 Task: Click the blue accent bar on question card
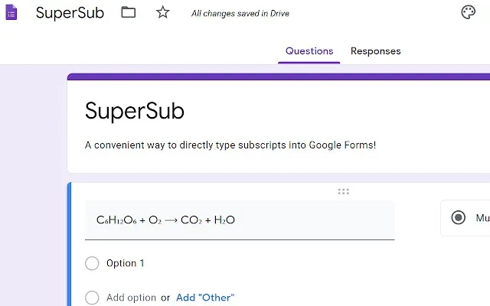click(69, 245)
